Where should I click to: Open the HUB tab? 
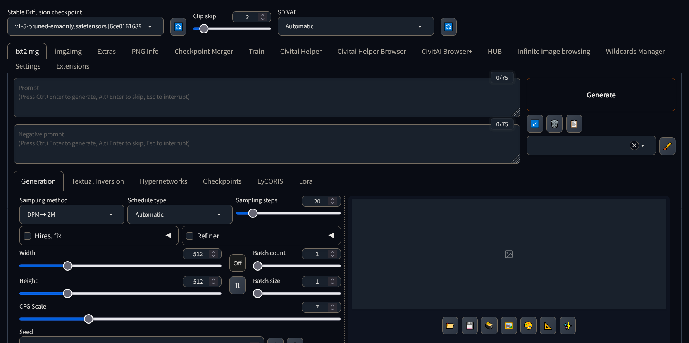click(x=495, y=52)
